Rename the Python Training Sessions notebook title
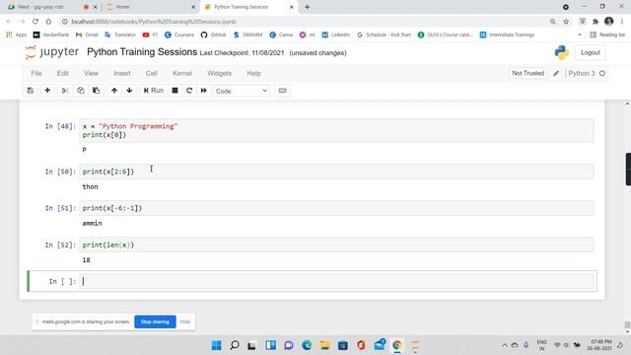 (142, 52)
